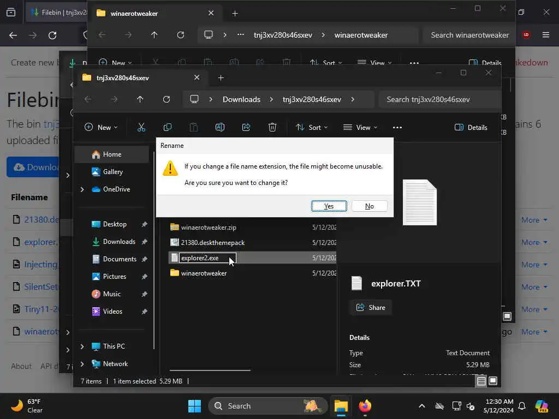
Task: Open the New dropdown in front Explorer
Action: (101, 127)
